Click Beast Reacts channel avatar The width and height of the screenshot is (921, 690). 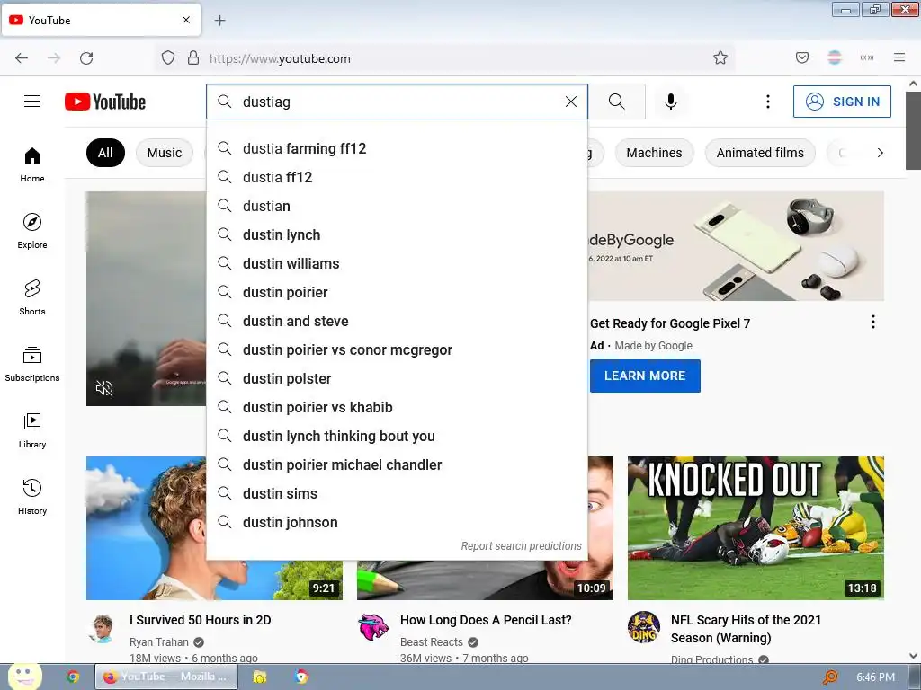click(373, 628)
